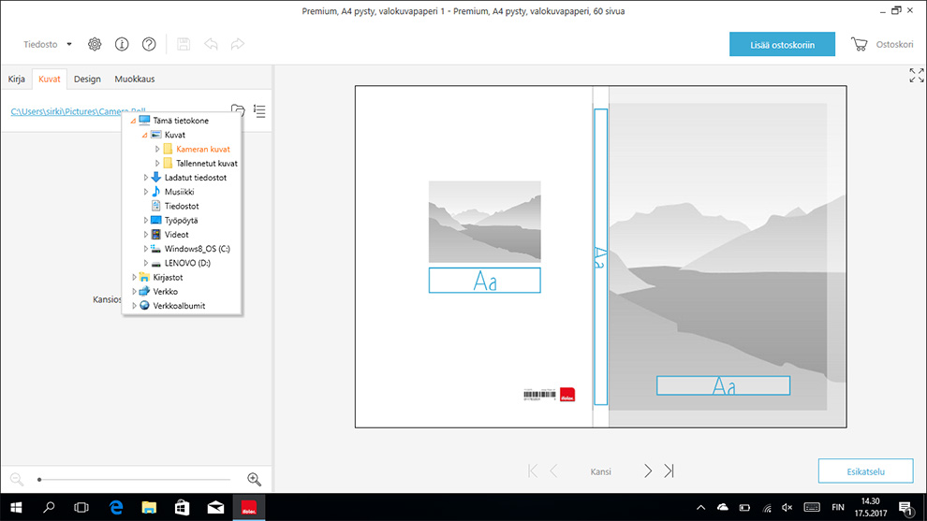Launch Edge browser from taskbar
Screen dimensions: 927x521
[116, 507]
